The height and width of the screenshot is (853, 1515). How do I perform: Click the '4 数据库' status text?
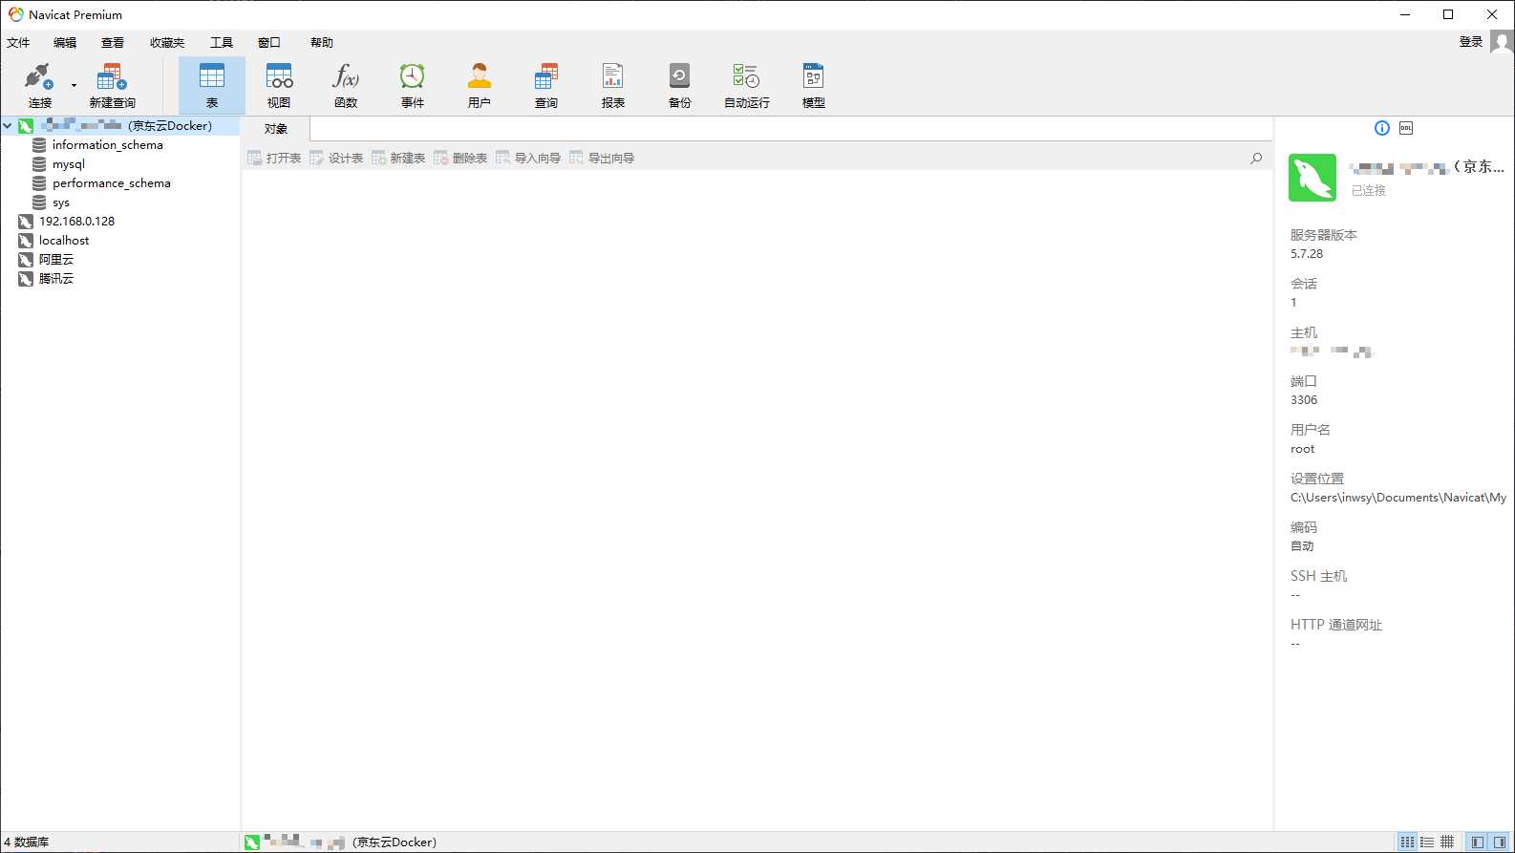point(27,842)
